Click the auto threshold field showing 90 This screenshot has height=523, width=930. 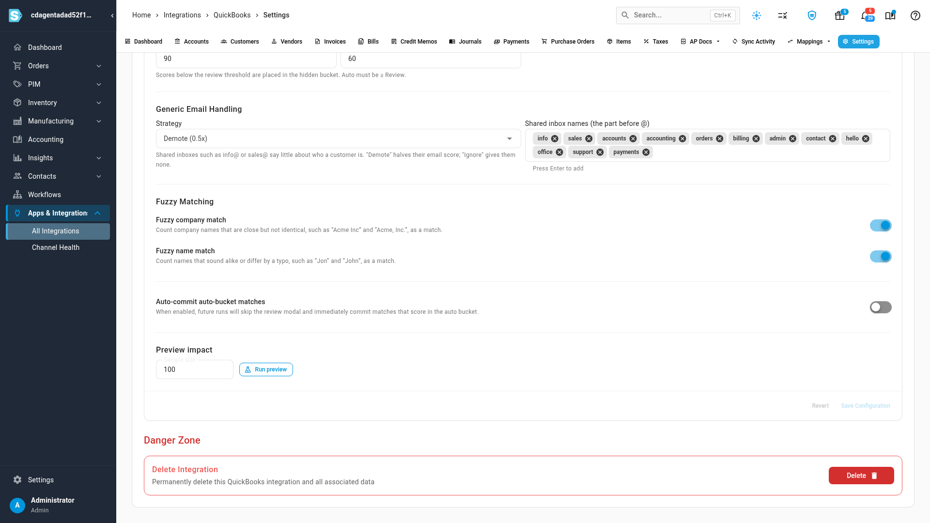[246, 59]
